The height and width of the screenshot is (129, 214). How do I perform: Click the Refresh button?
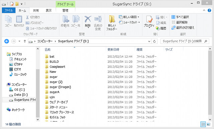point(154,41)
